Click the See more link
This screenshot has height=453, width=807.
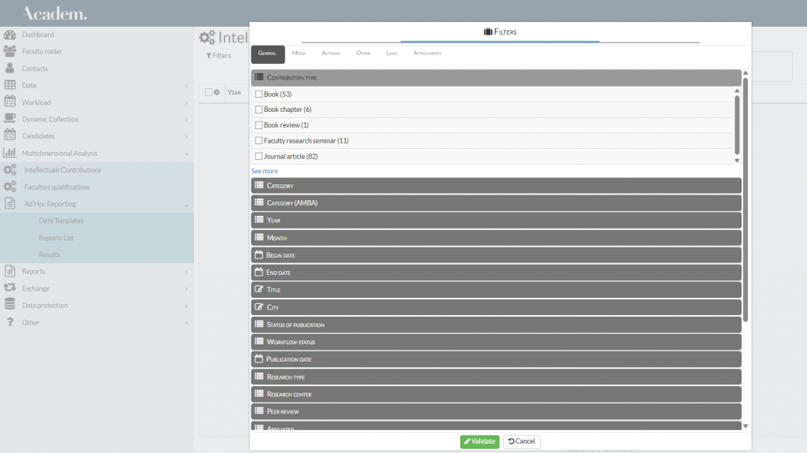[x=265, y=171]
